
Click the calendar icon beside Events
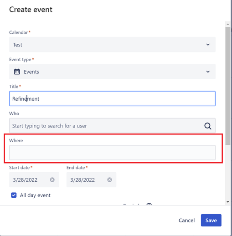click(x=17, y=72)
